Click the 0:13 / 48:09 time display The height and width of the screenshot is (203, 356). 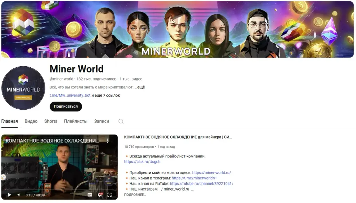[x=35, y=195]
